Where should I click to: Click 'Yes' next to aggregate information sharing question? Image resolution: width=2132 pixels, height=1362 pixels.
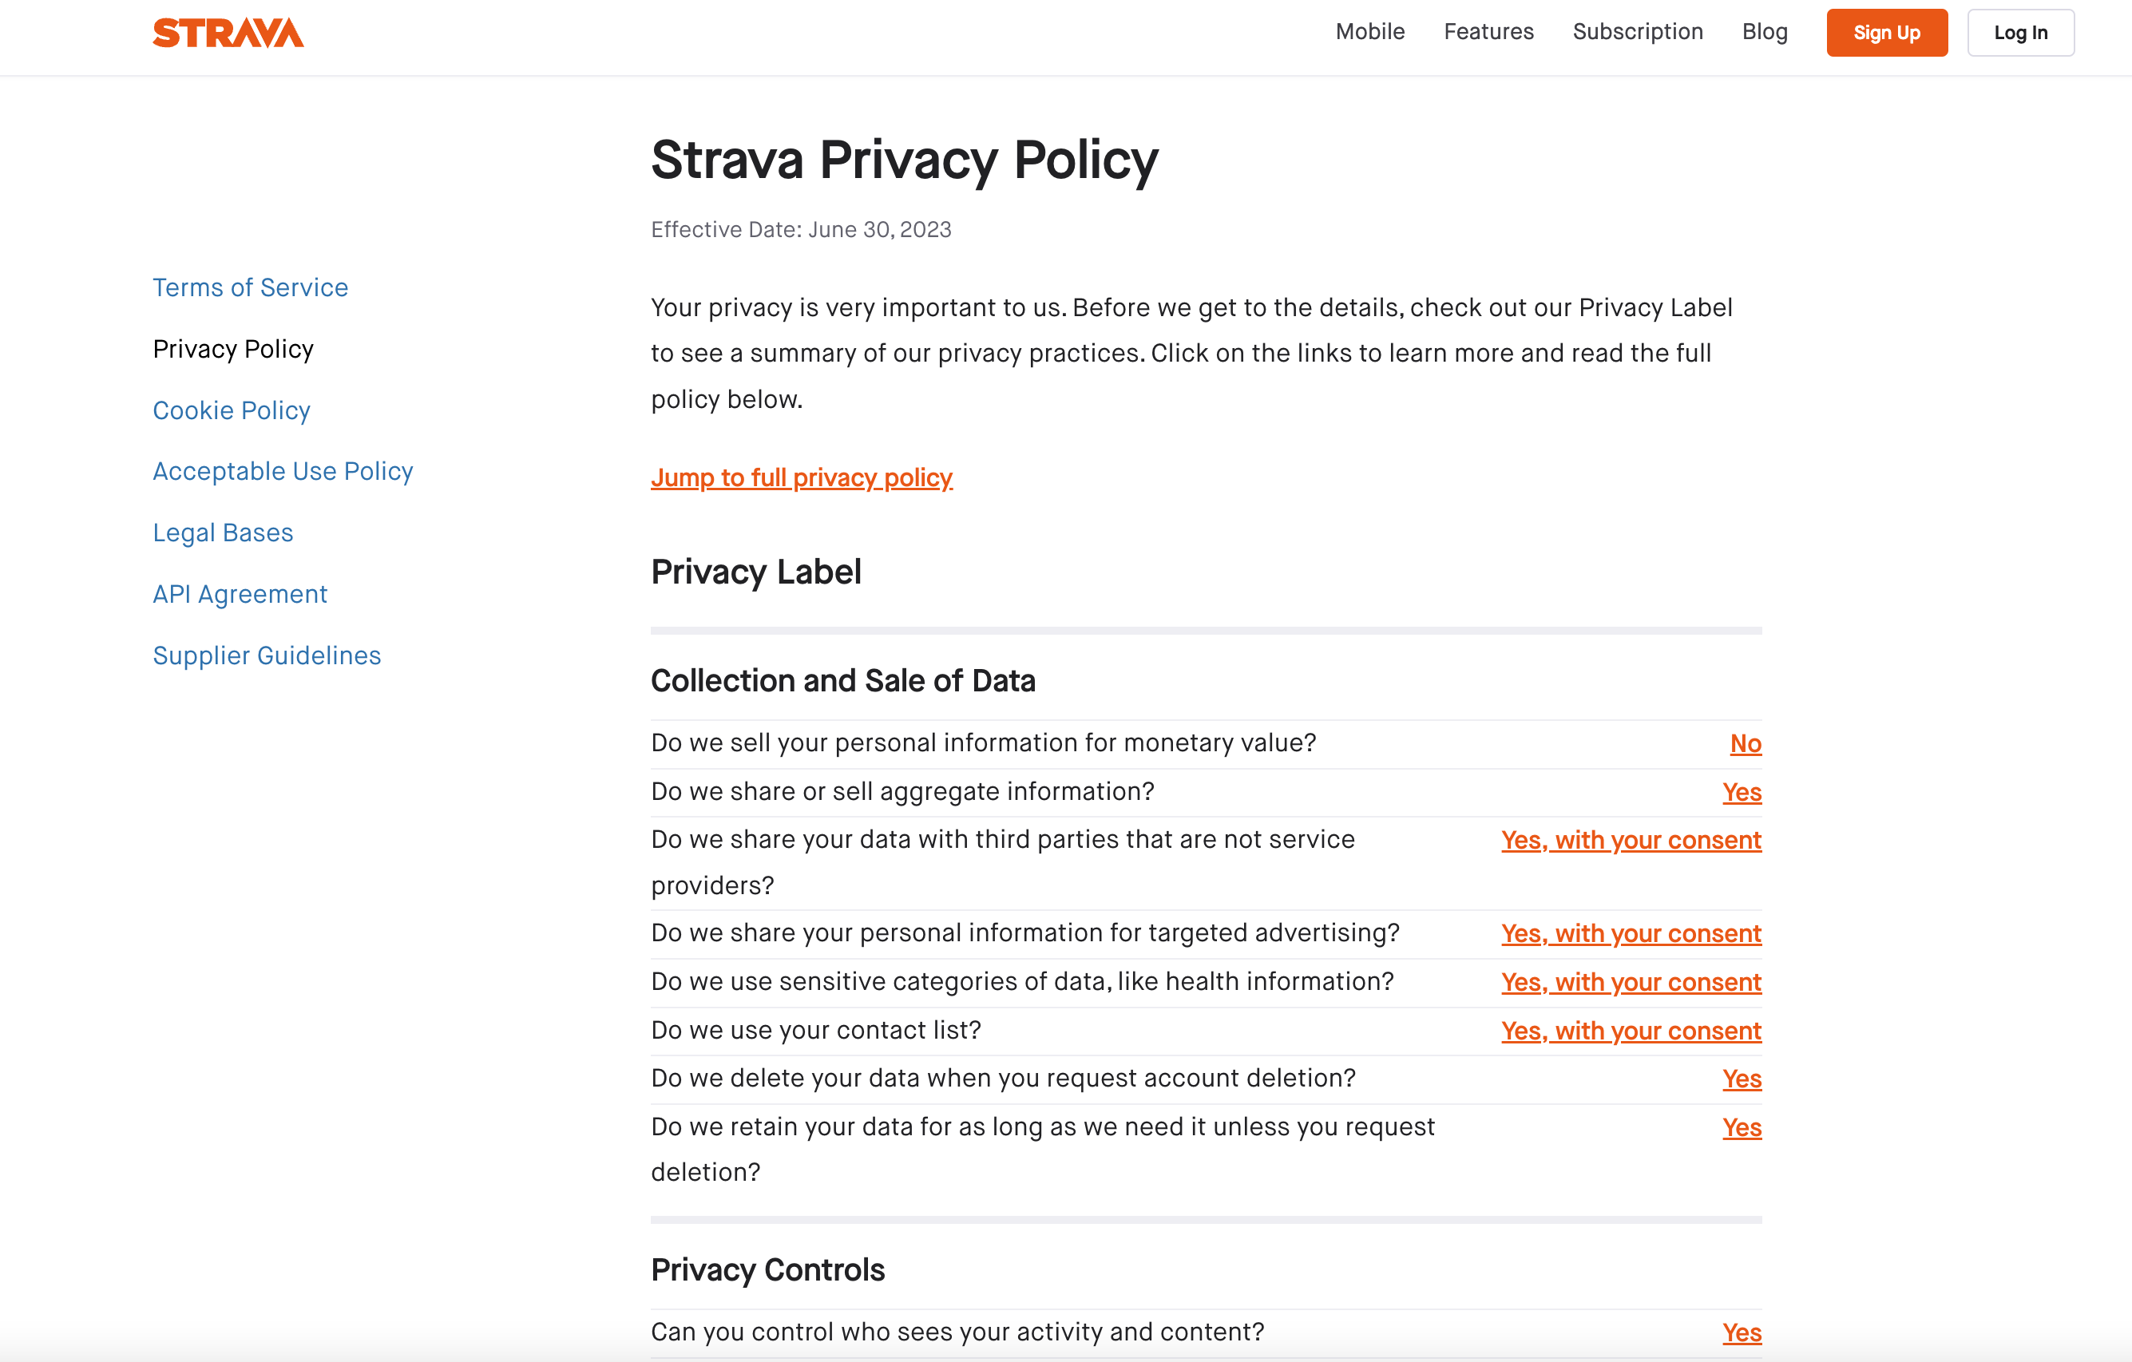(1741, 792)
